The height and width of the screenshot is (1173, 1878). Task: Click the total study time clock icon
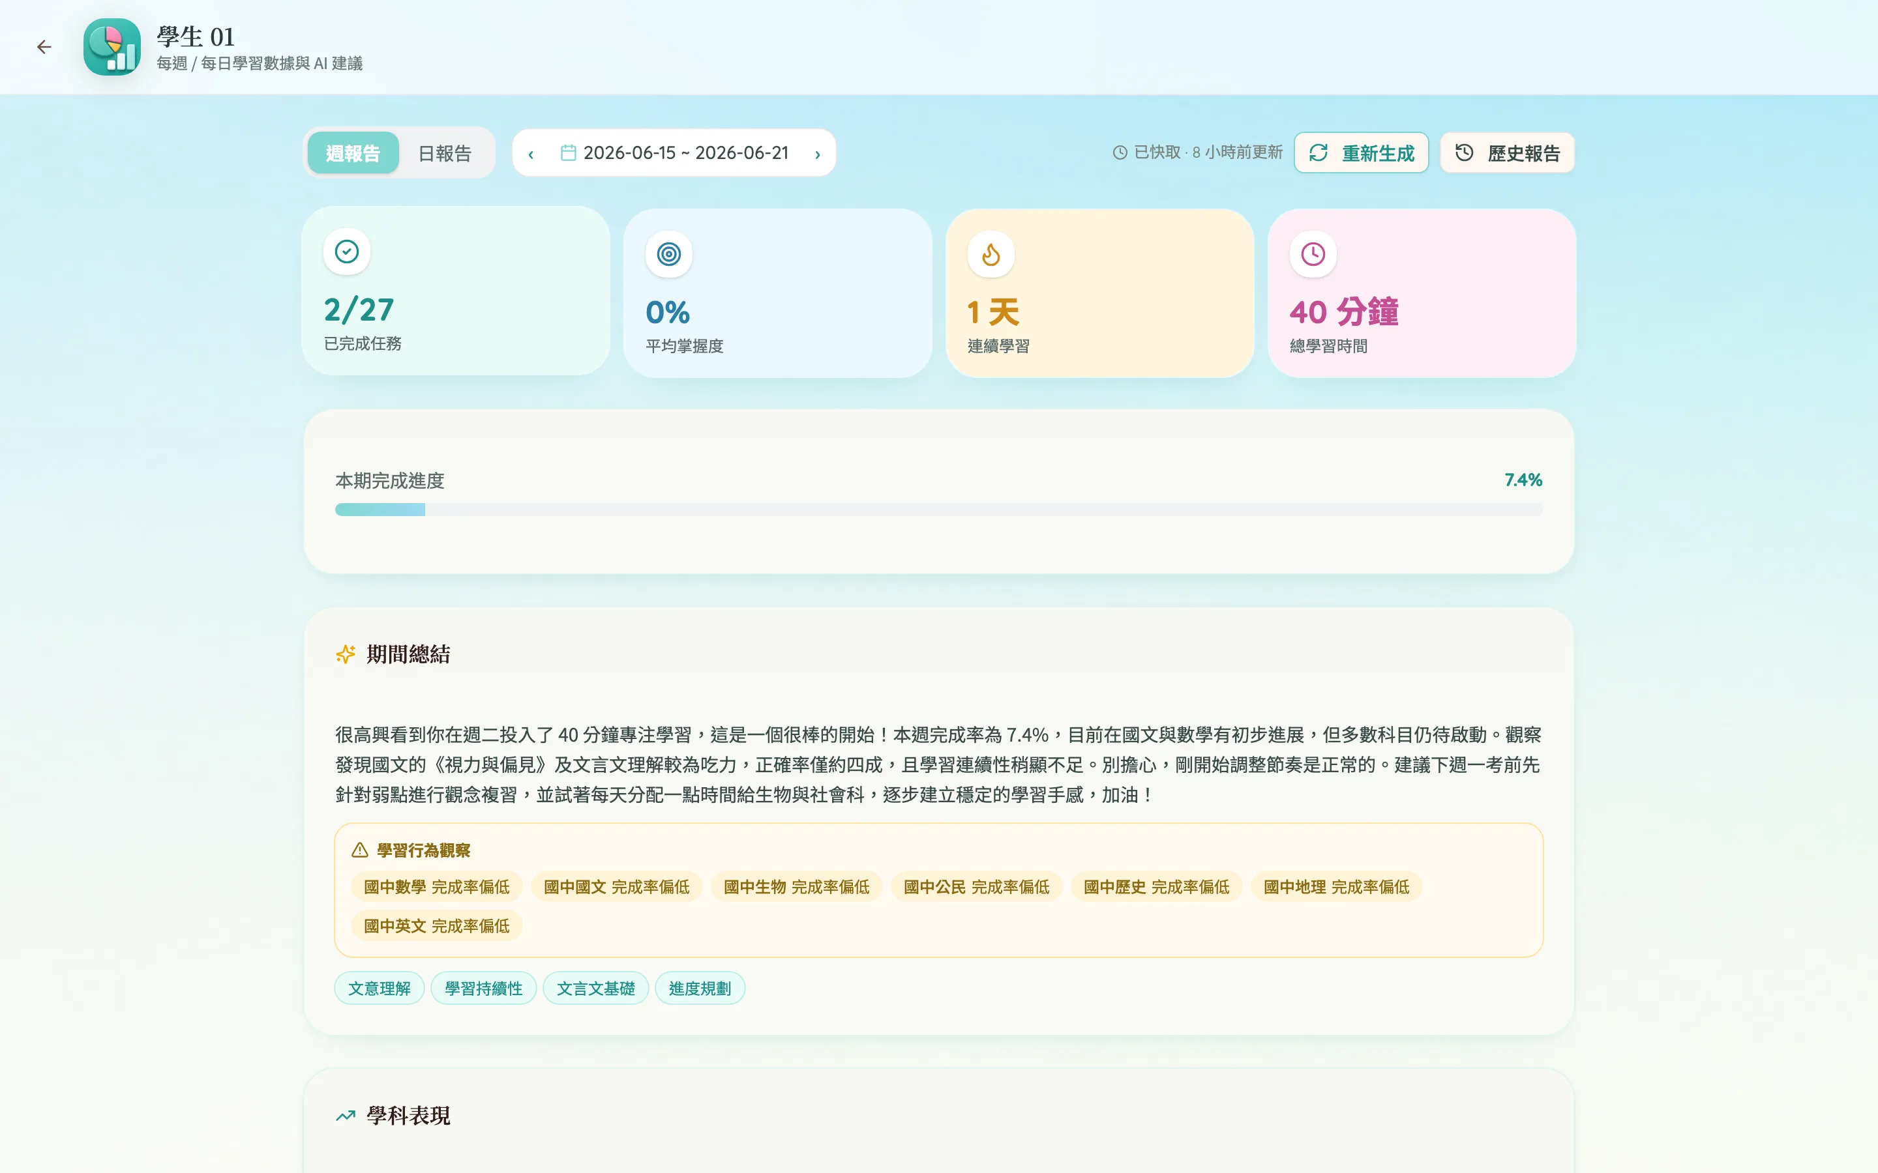pyautogui.click(x=1313, y=253)
